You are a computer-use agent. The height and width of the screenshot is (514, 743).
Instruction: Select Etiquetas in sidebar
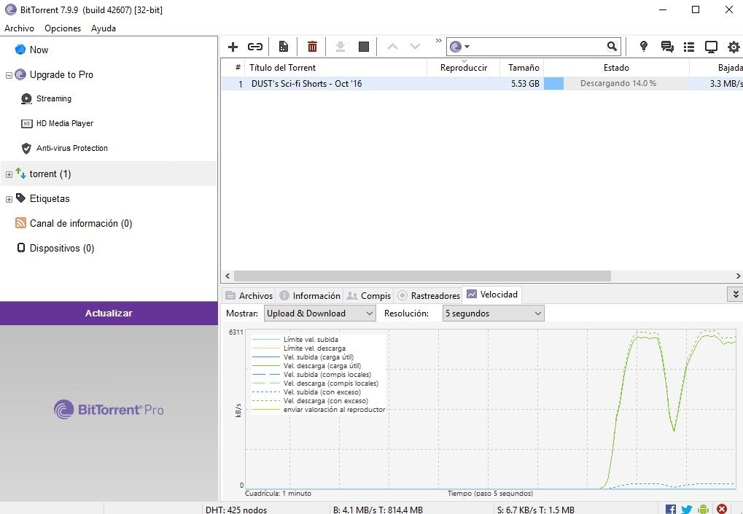coord(50,198)
